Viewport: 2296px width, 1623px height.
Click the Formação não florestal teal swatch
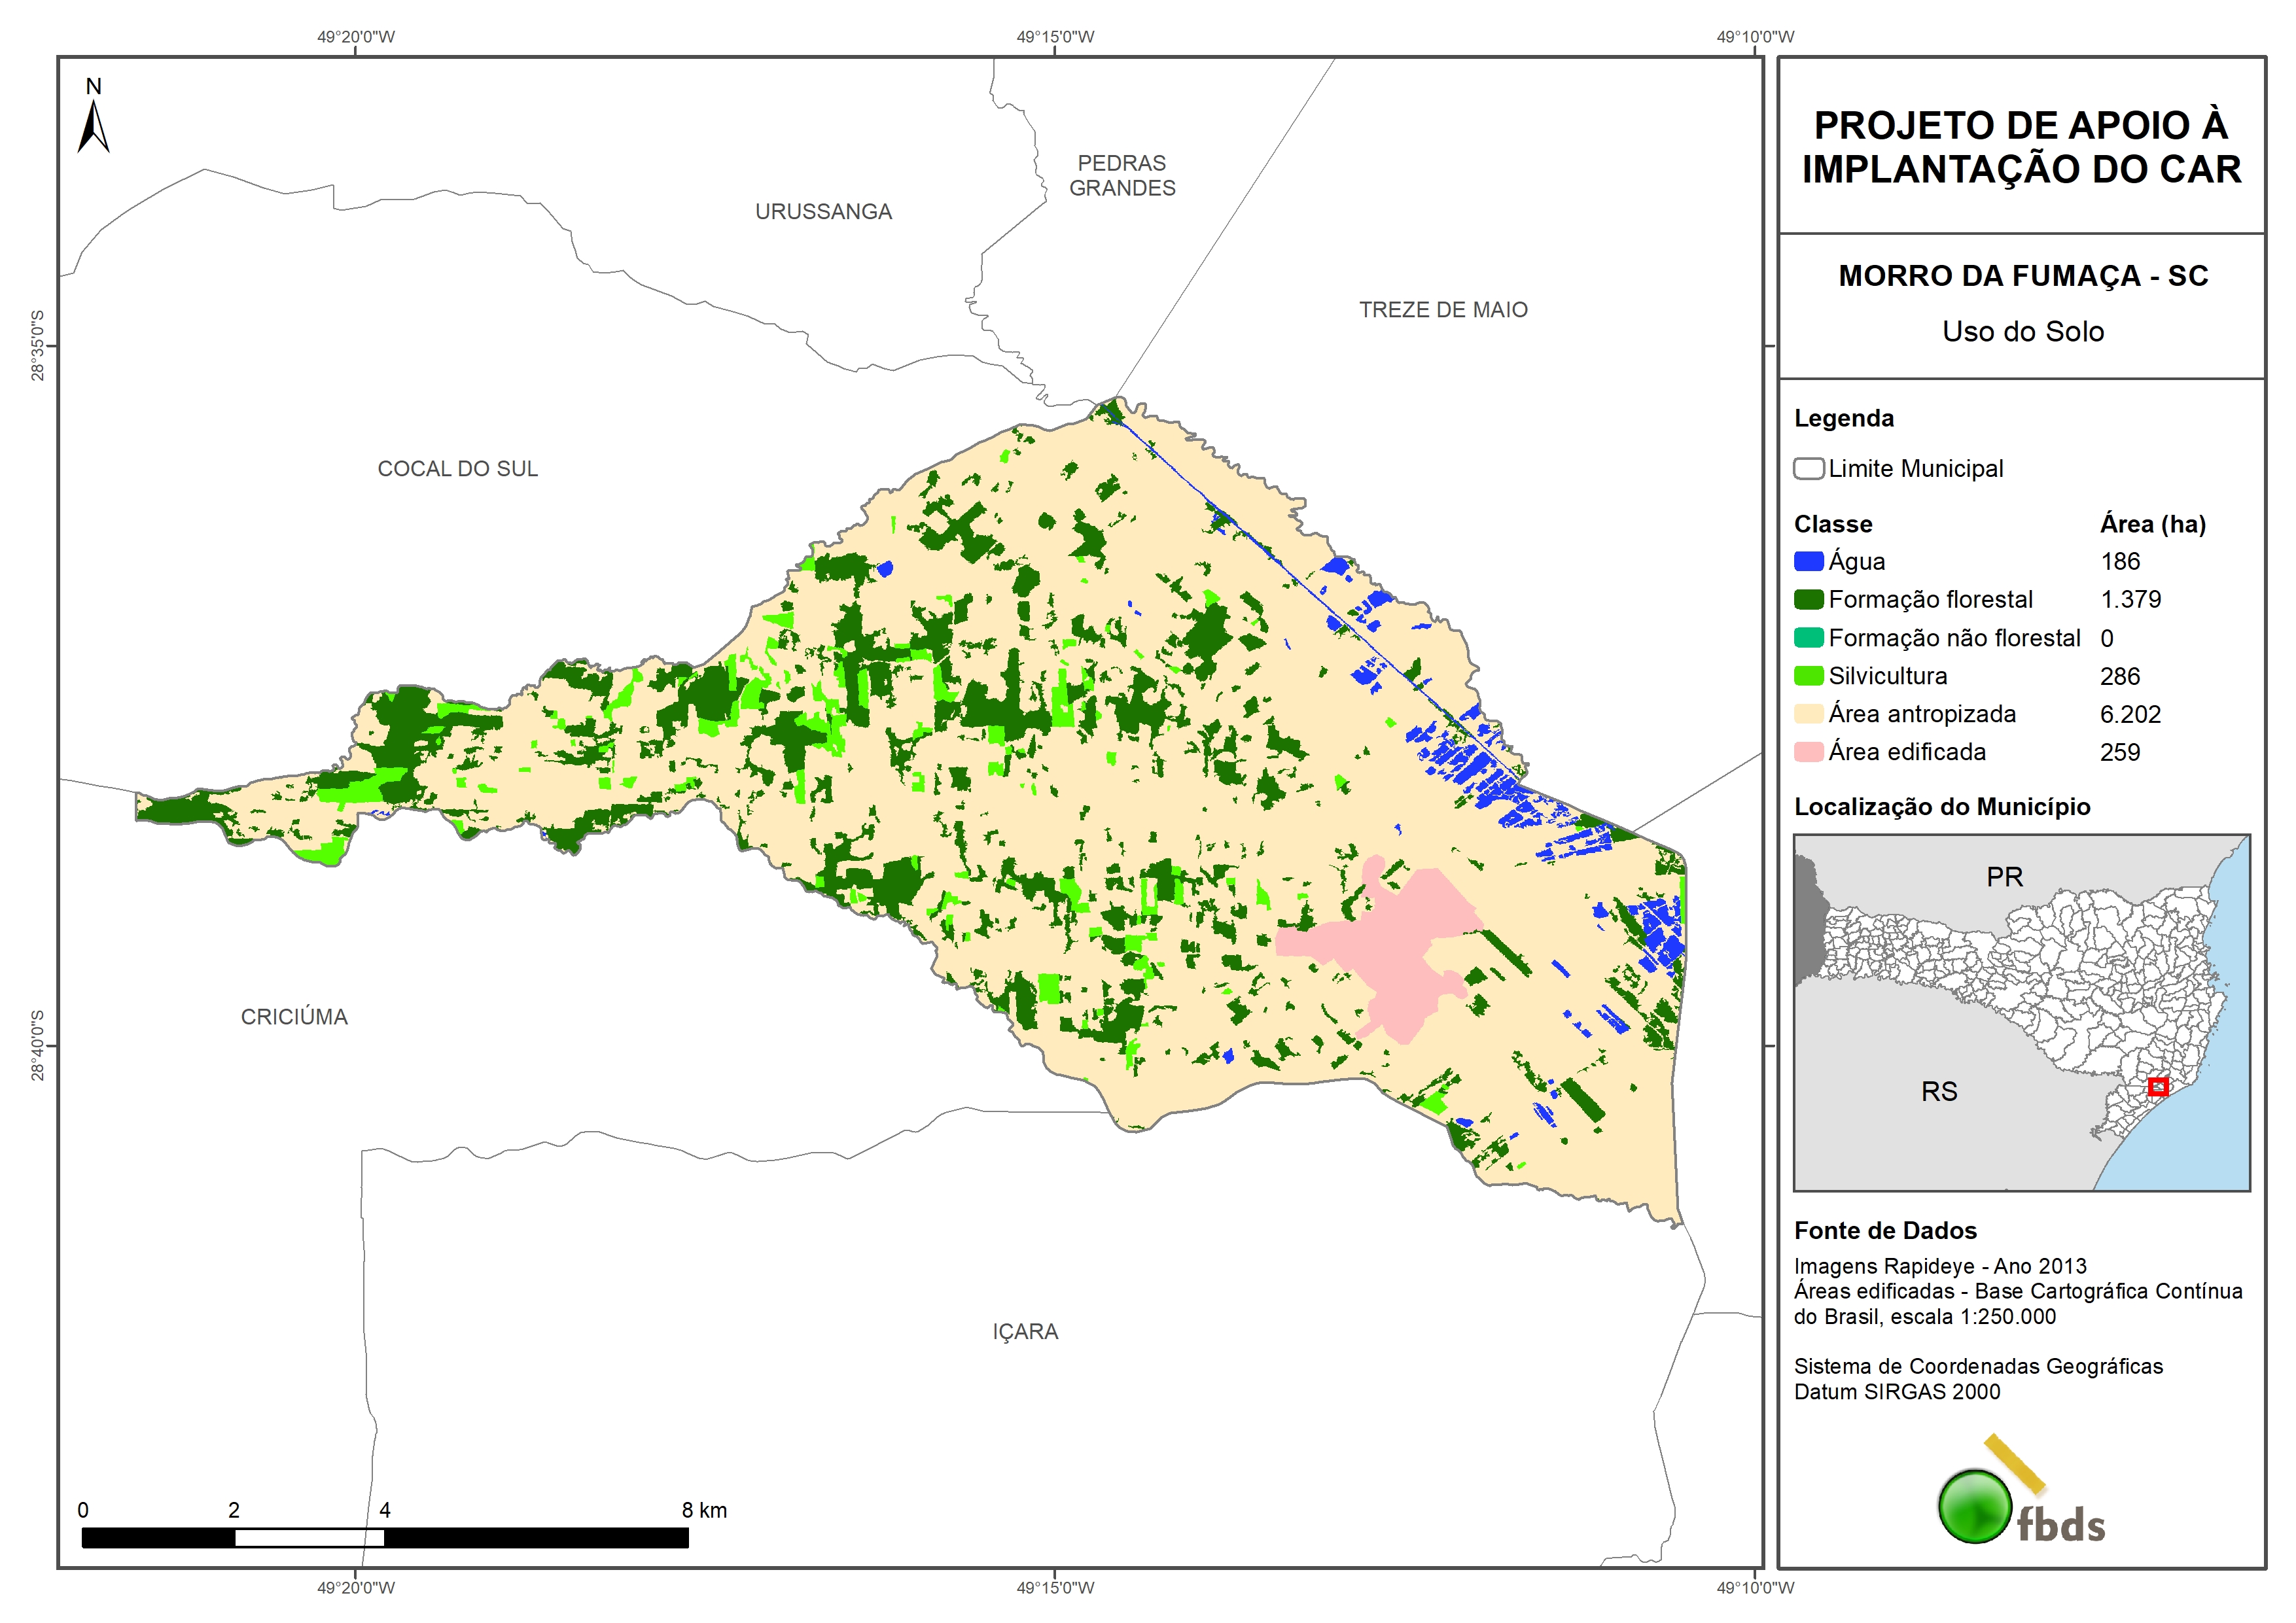1808,638
